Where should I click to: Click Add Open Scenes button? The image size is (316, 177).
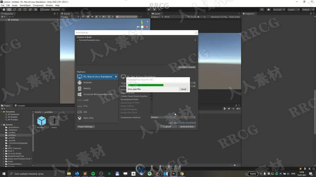click(187, 67)
